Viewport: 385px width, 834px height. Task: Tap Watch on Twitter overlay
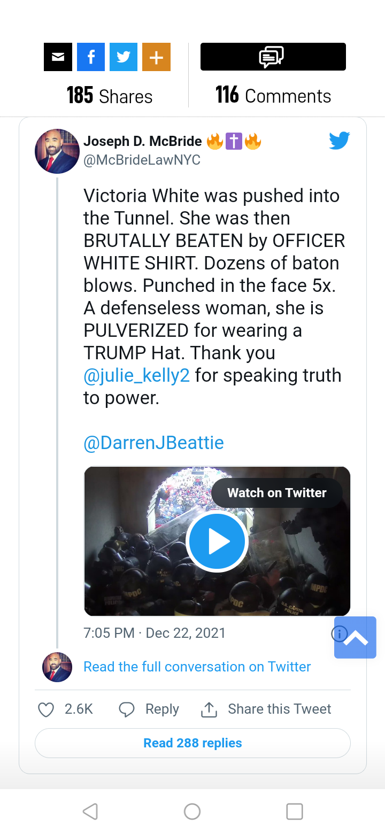[x=276, y=493]
